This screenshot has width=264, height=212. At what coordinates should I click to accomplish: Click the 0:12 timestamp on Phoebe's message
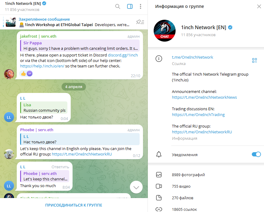(x=137, y=156)
